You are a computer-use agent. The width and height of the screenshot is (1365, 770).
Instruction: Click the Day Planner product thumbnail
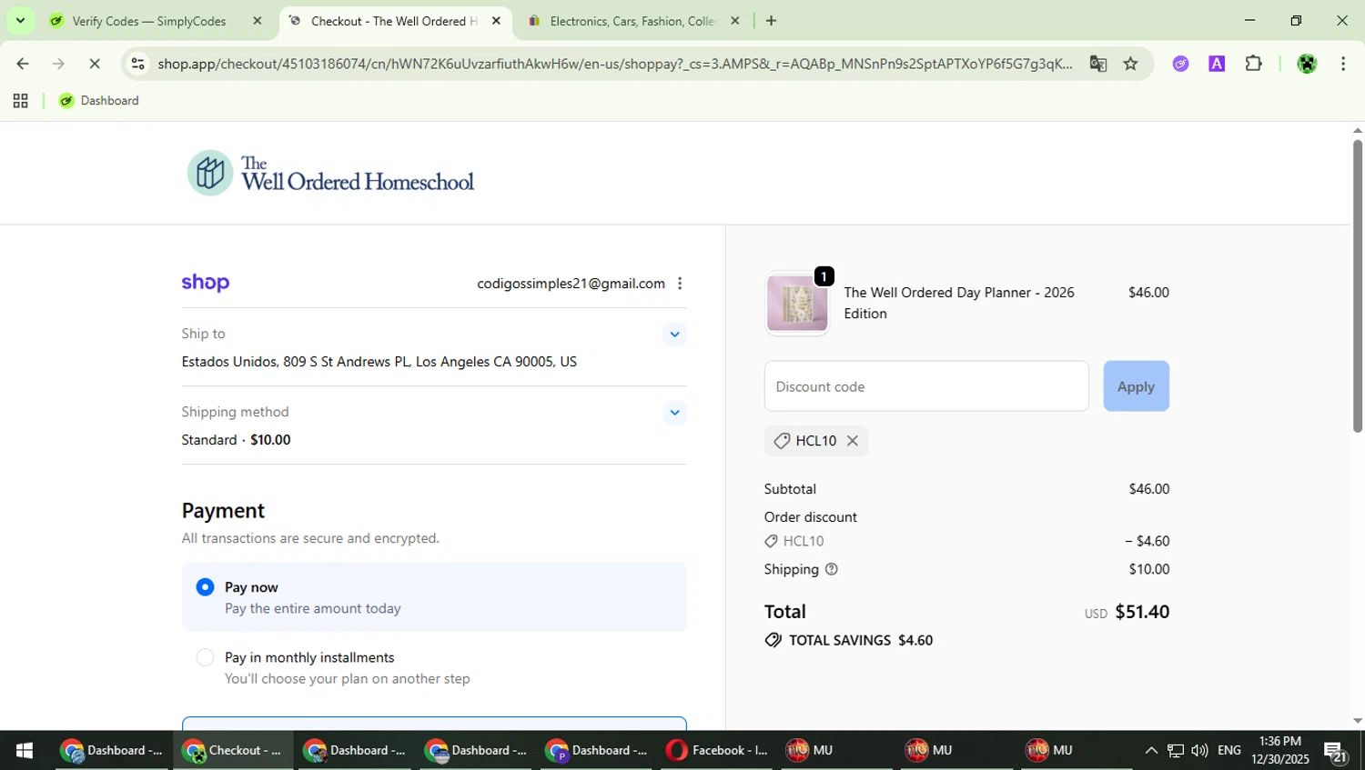pos(797,304)
